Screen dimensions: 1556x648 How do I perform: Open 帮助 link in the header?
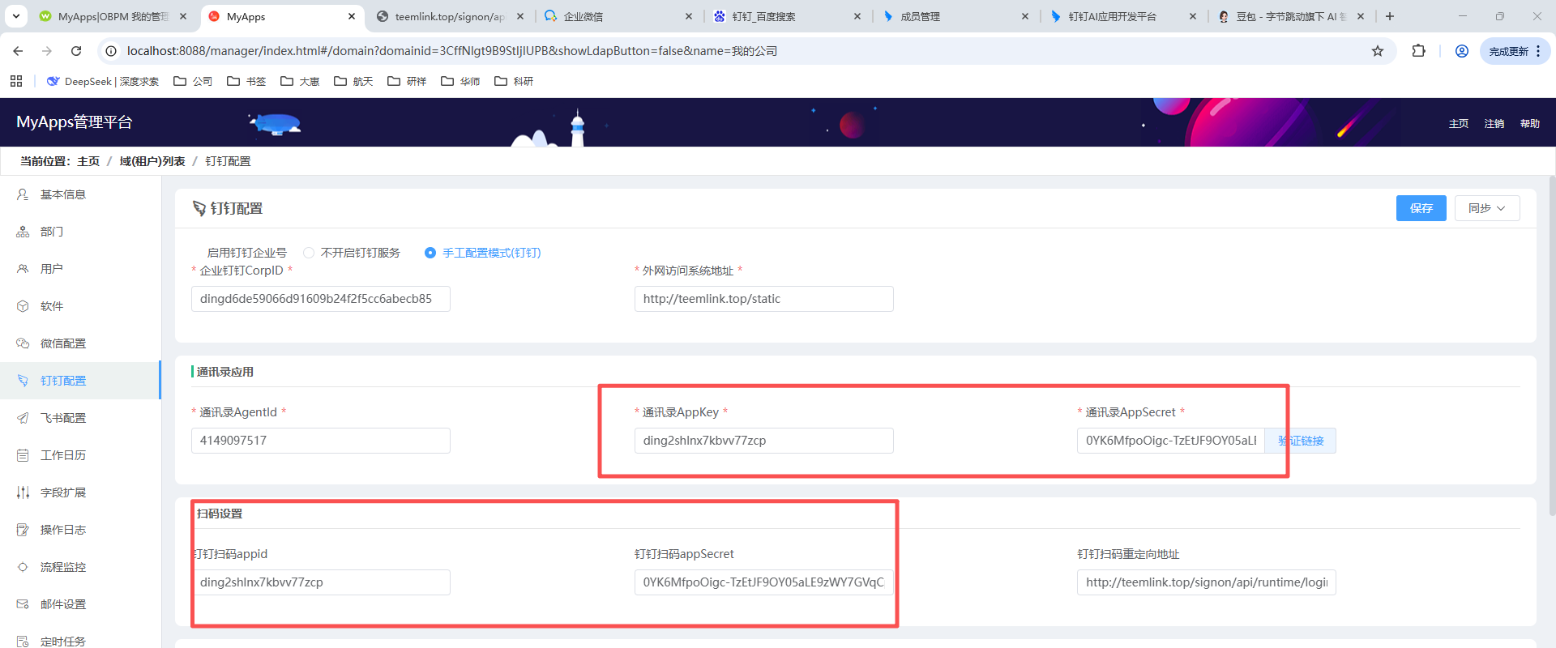point(1530,123)
